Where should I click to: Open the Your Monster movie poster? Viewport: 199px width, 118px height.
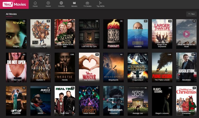click(89, 67)
